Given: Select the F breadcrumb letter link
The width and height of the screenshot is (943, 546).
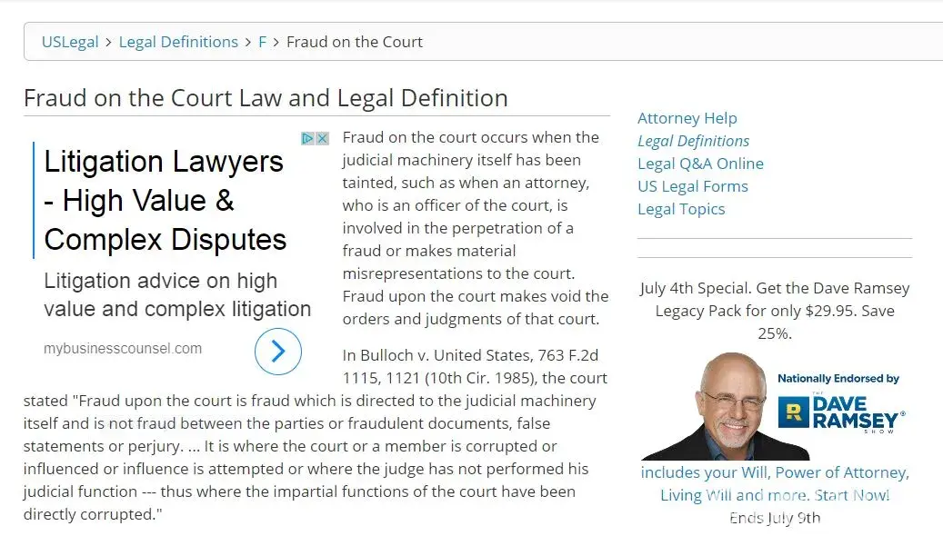Looking at the screenshot, I should [x=262, y=42].
